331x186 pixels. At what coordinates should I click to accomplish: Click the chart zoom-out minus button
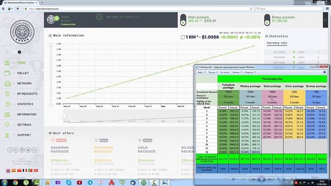point(51,104)
